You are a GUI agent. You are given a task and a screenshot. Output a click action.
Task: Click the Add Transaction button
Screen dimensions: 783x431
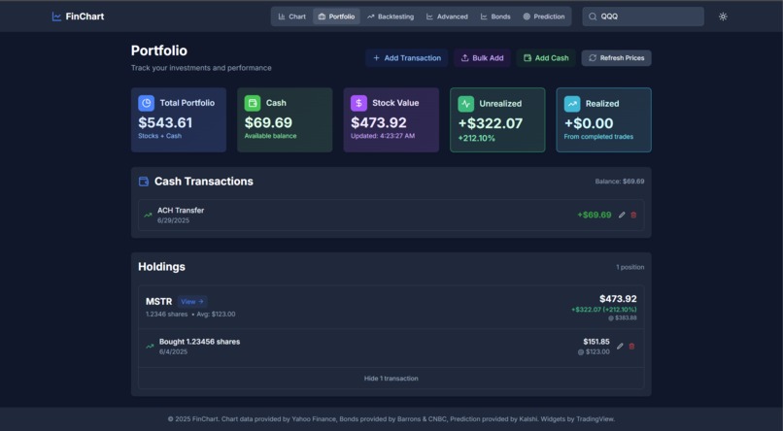(x=407, y=58)
